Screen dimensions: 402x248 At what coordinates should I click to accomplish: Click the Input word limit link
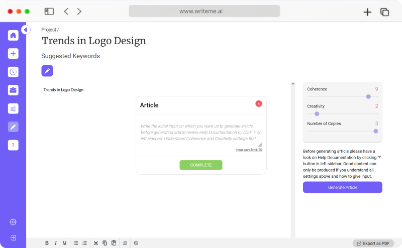coord(249,150)
